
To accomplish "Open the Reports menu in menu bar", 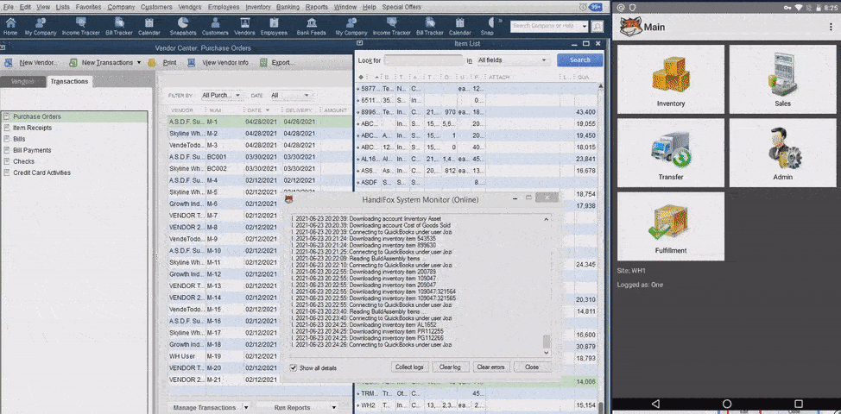I will 316,7.
